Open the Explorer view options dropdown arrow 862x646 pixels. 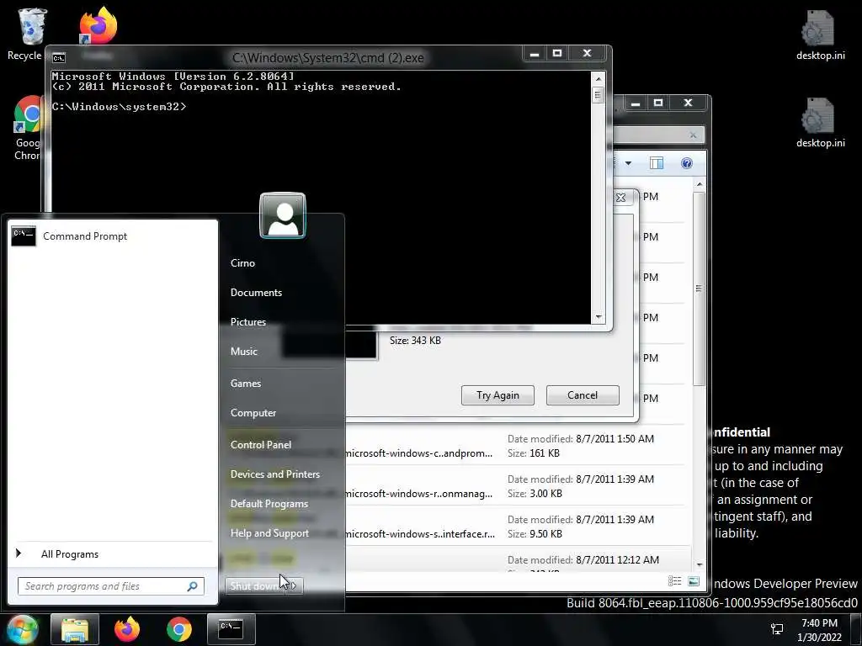pos(628,163)
